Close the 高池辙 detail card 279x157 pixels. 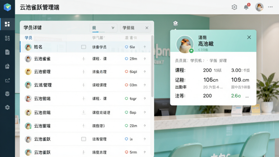[249, 37]
